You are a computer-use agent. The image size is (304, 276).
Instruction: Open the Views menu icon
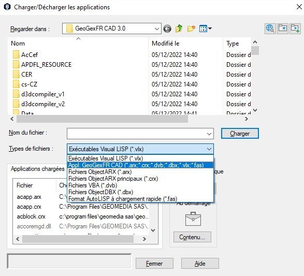point(205,28)
